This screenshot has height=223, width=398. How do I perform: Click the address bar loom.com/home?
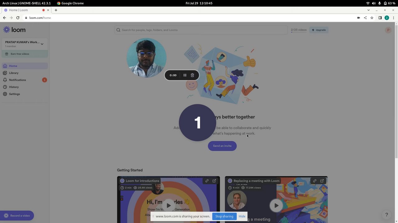pos(40,18)
